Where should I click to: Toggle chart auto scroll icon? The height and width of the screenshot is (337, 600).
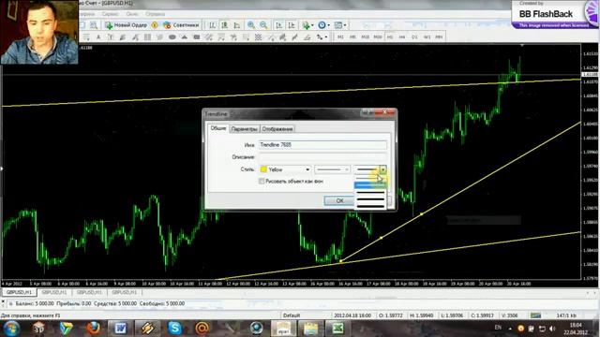point(279,25)
